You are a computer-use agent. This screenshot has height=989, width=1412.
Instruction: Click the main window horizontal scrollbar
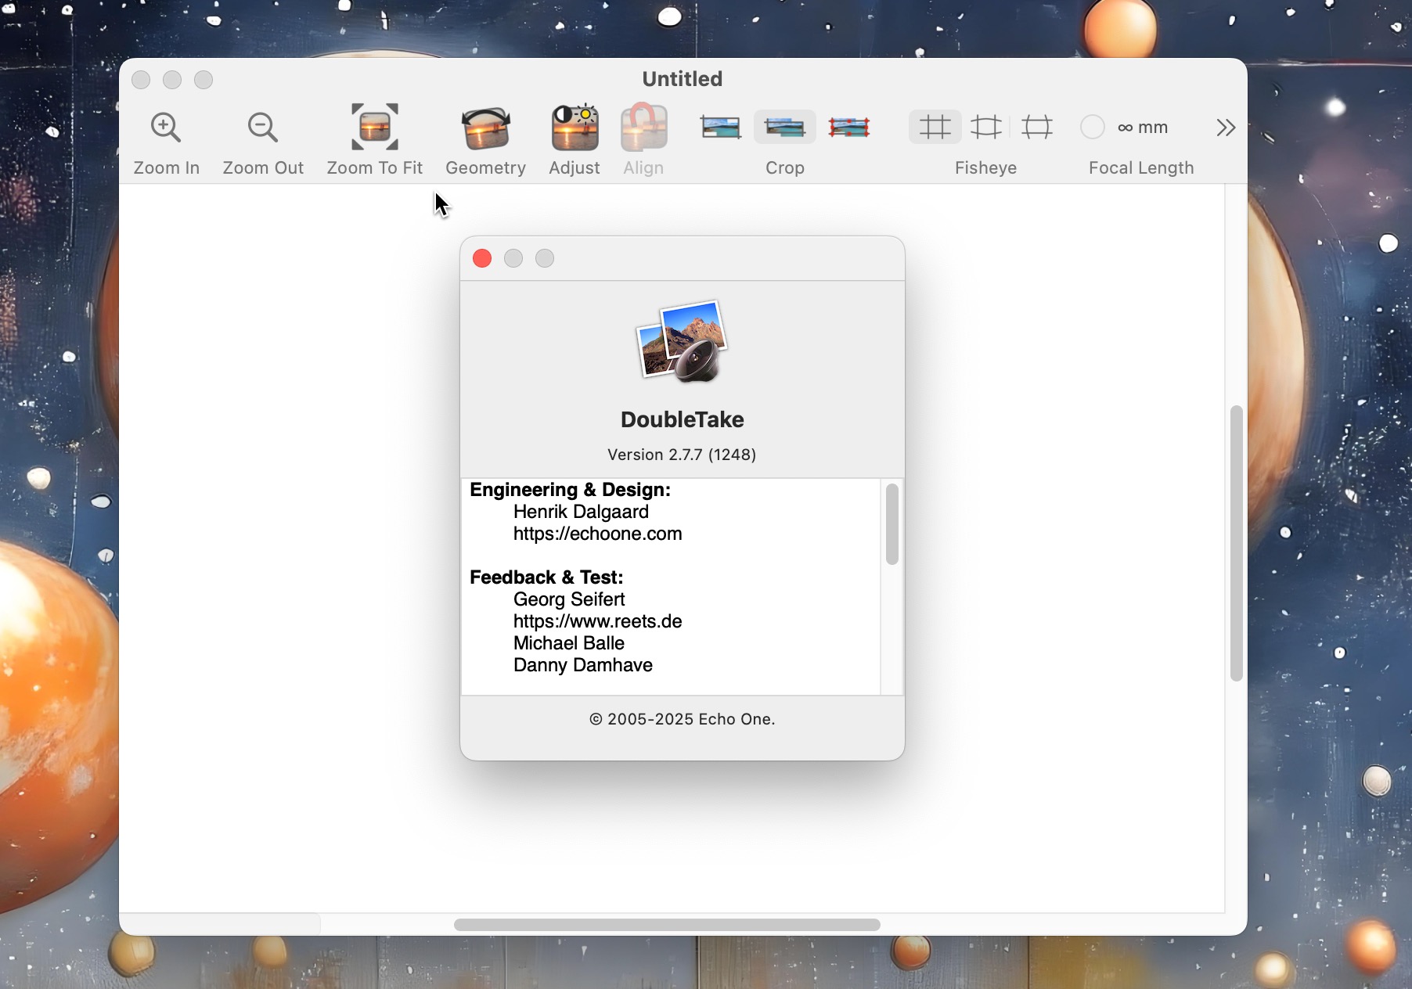click(667, 925)
